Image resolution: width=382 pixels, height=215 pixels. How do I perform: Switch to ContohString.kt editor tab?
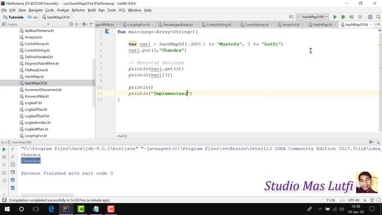[218, 24]
